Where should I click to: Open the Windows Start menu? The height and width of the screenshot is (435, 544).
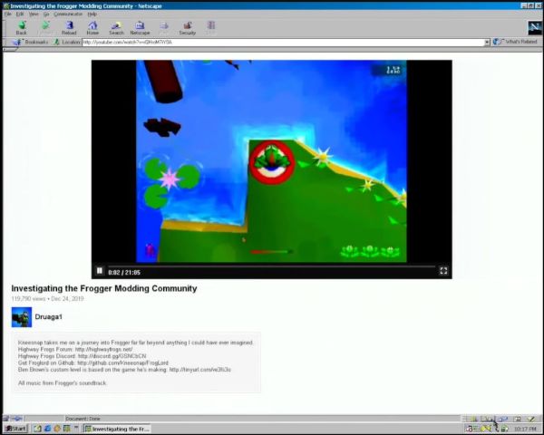(x=15, y=429)
